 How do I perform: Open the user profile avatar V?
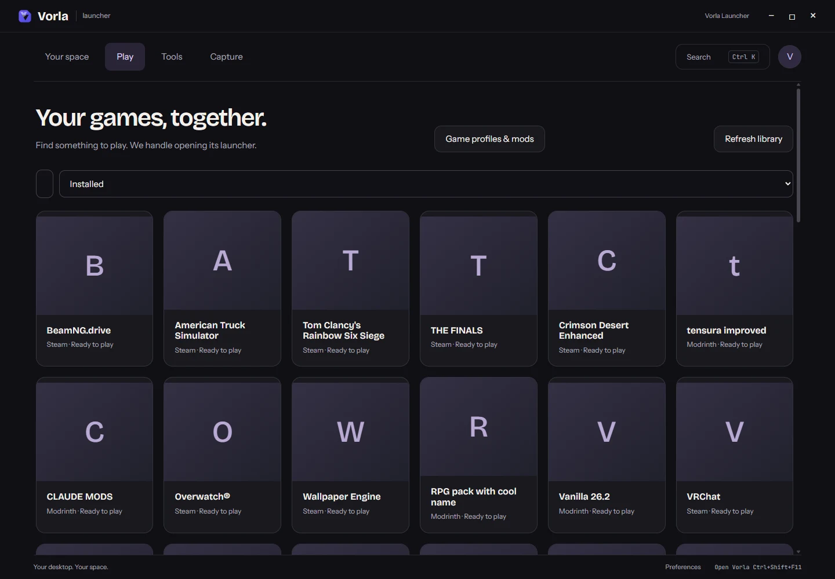pyautogui.click(x=790, y=57)
